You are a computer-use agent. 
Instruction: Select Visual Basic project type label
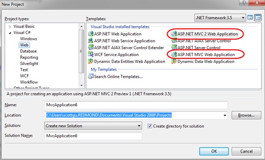point(24,26)
